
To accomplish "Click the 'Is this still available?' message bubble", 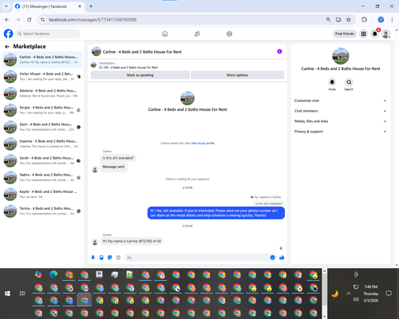I will [118, 158].
